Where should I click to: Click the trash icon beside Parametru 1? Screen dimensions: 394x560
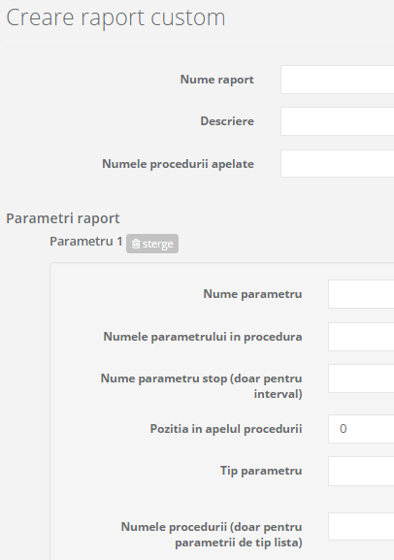[x=136, y=244]
